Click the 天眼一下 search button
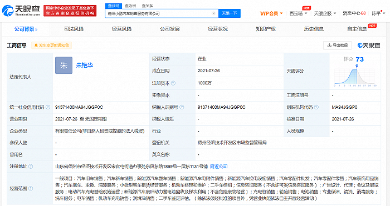 click(230, 13)
